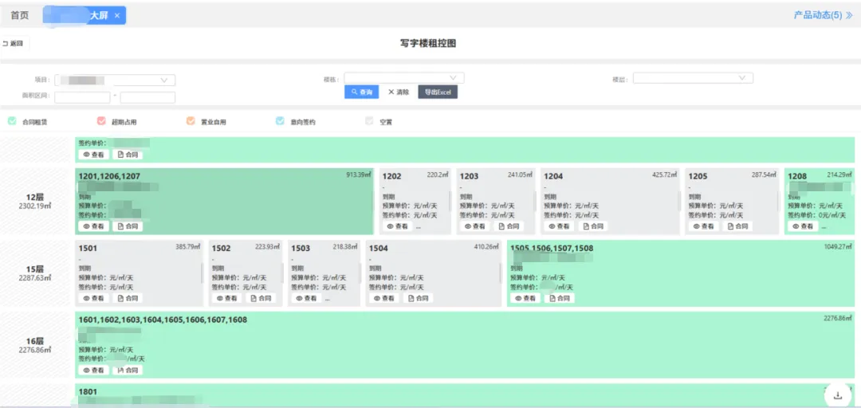Toggle the 意向签约 checkbox
Image resolution: width=861 pixels, height=408 pixels.
tap(280, 121)
